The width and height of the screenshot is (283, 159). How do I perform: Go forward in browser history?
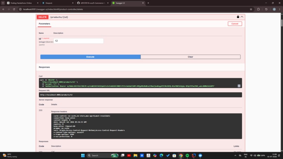9,9
